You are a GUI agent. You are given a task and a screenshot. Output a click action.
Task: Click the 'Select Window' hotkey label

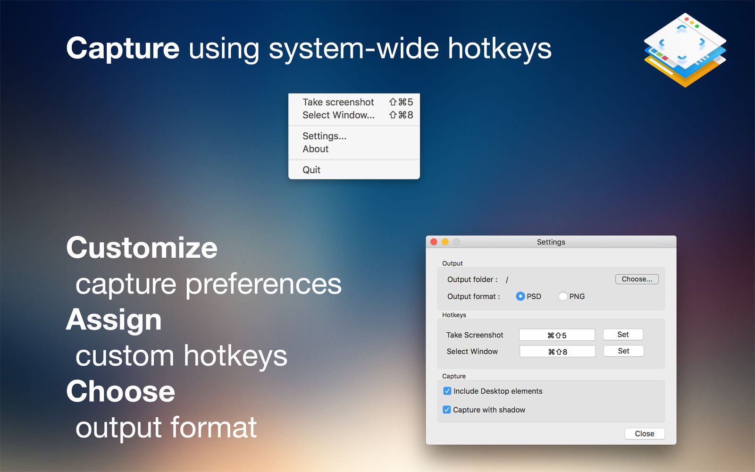[x=472, y=351]
